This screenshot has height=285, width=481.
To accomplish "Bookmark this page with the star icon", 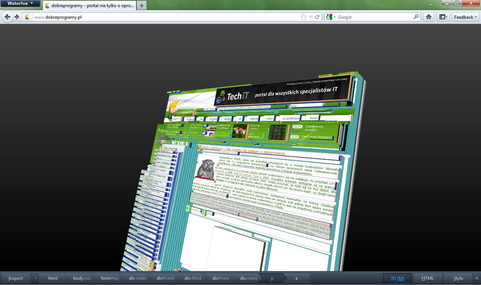I will point(304,17).
